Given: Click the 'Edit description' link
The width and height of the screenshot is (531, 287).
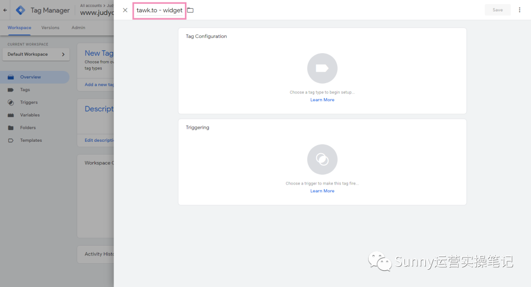Looking at the screenshot, I should 99,140.
